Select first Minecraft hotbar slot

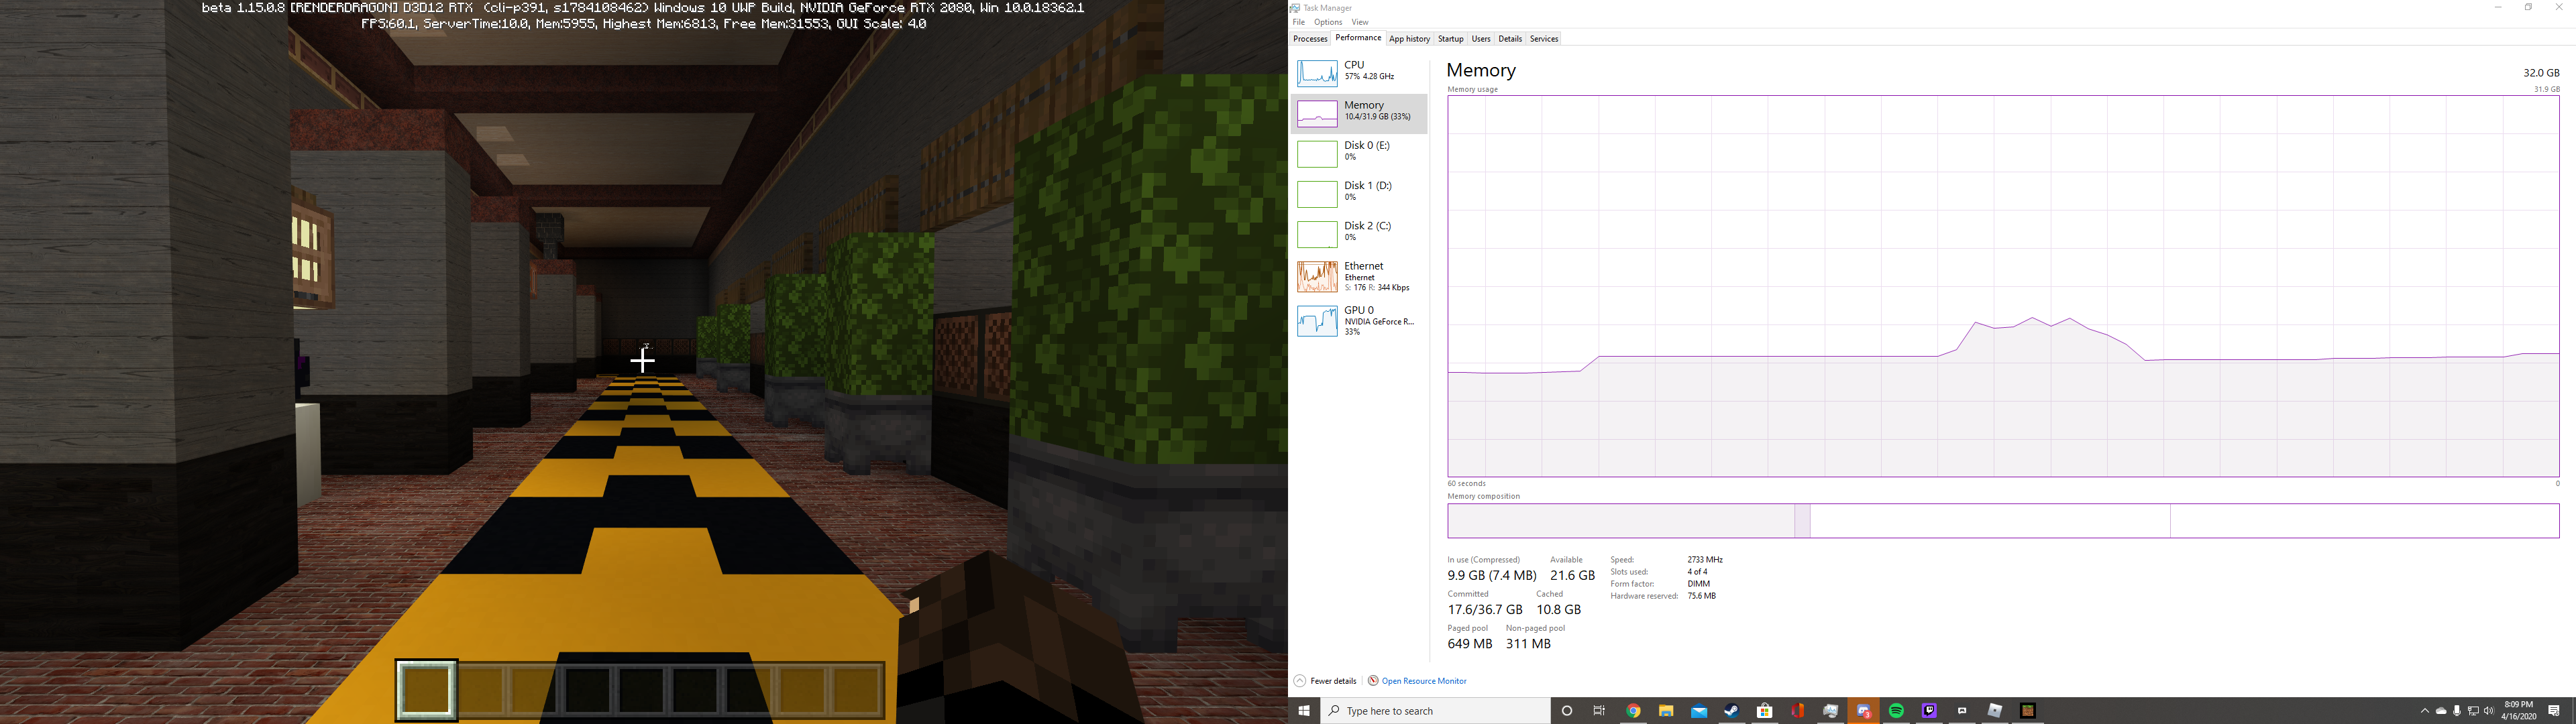pyautogui.click(x=427, y=690)
